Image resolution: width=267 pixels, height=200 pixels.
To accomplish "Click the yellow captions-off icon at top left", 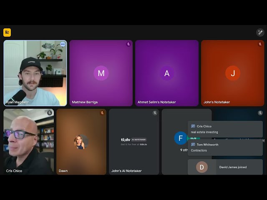I will pos(7,32).
